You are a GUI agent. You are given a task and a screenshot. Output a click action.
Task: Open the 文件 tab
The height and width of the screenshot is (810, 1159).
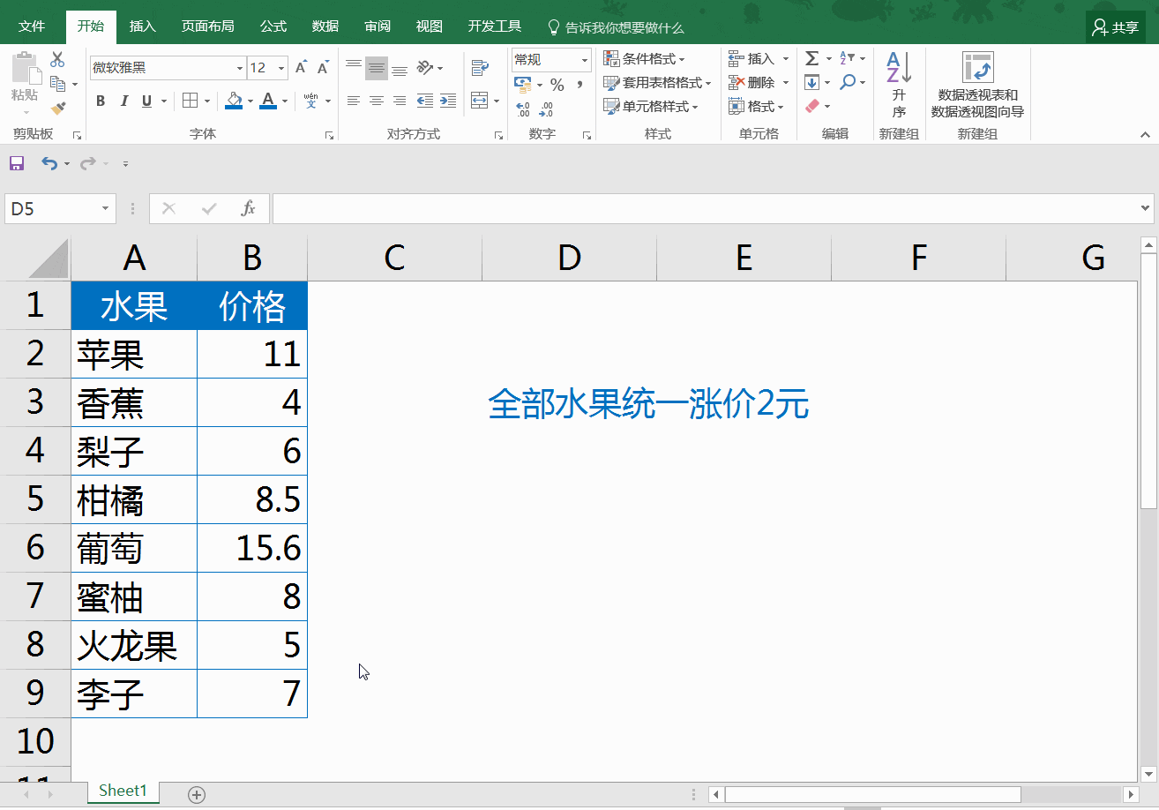tap(32, 26)
